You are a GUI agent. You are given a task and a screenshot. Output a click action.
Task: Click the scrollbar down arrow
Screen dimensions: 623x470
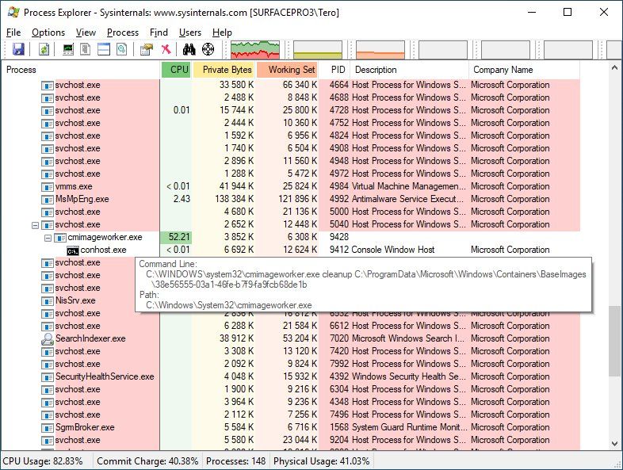(x=614, y=444)
